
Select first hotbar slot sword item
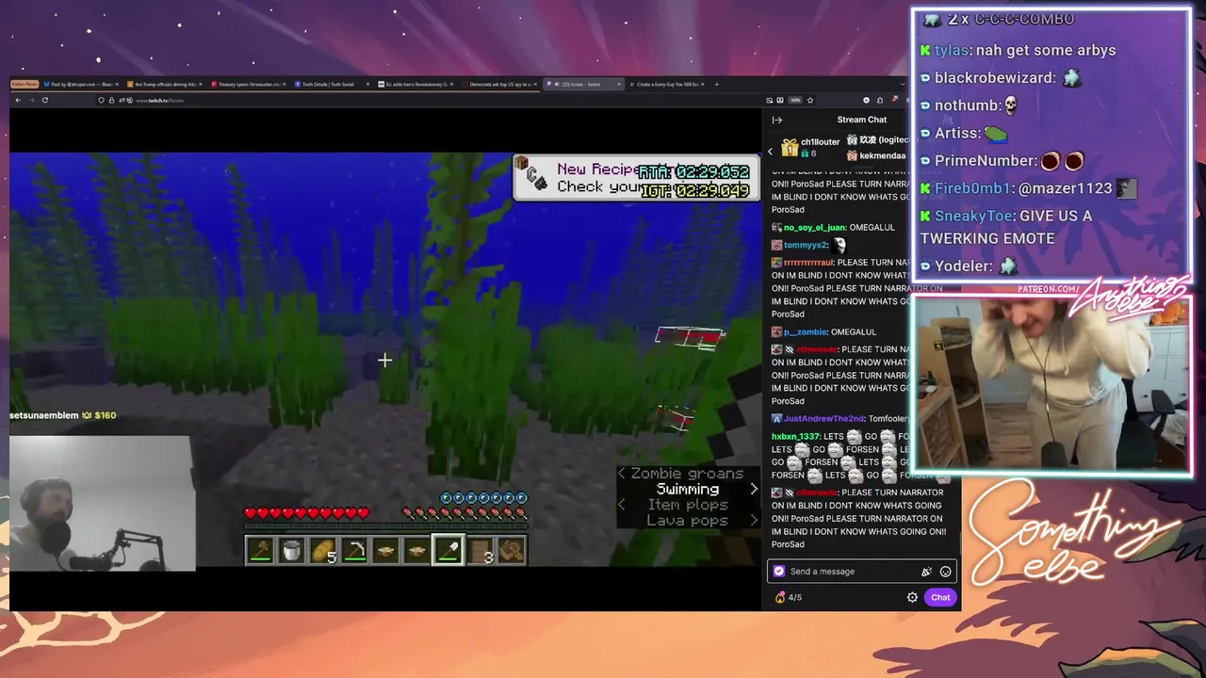(x=261, y=551)
